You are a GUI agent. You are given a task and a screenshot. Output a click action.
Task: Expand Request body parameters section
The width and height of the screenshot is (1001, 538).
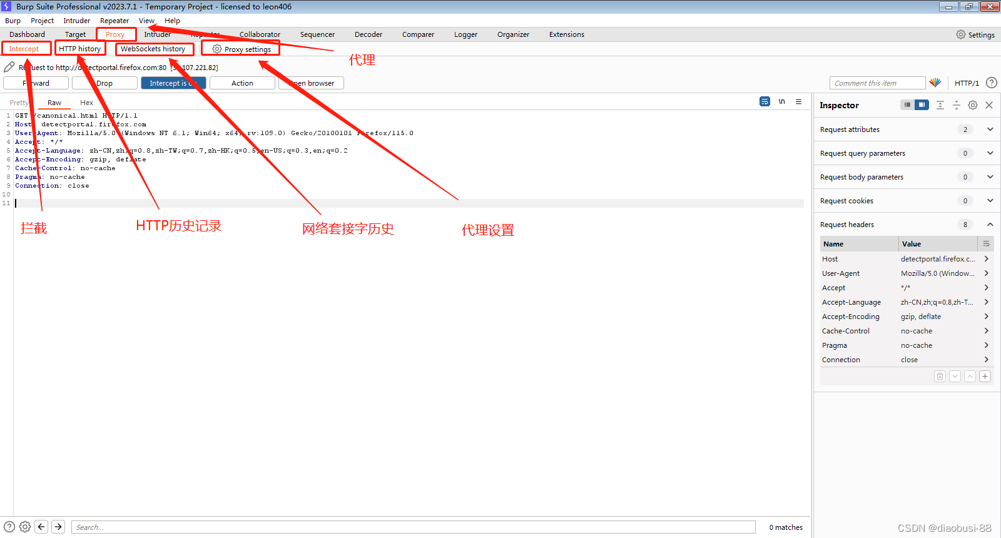(x=990, y=177)
